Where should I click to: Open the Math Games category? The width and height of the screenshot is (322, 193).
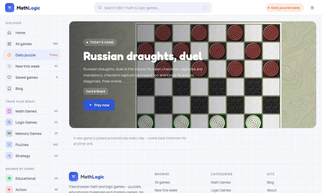[x=32, y=111]
